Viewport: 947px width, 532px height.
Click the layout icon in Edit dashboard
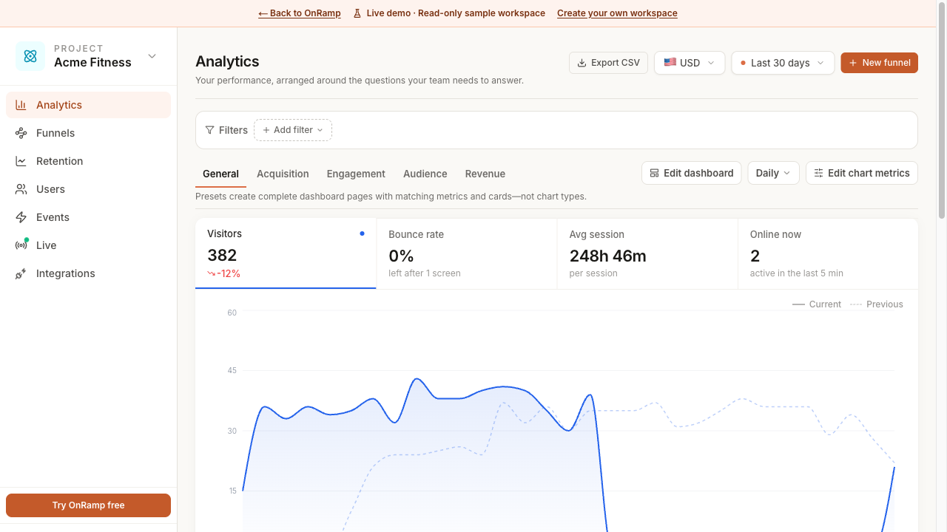pyautogui.click(x=654, y=173)
